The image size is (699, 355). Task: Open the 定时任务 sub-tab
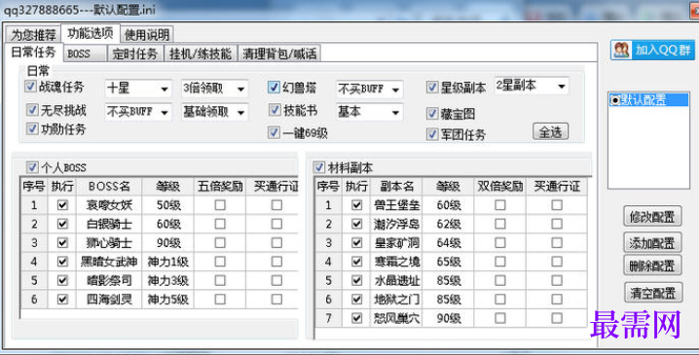tap(135, 53)
